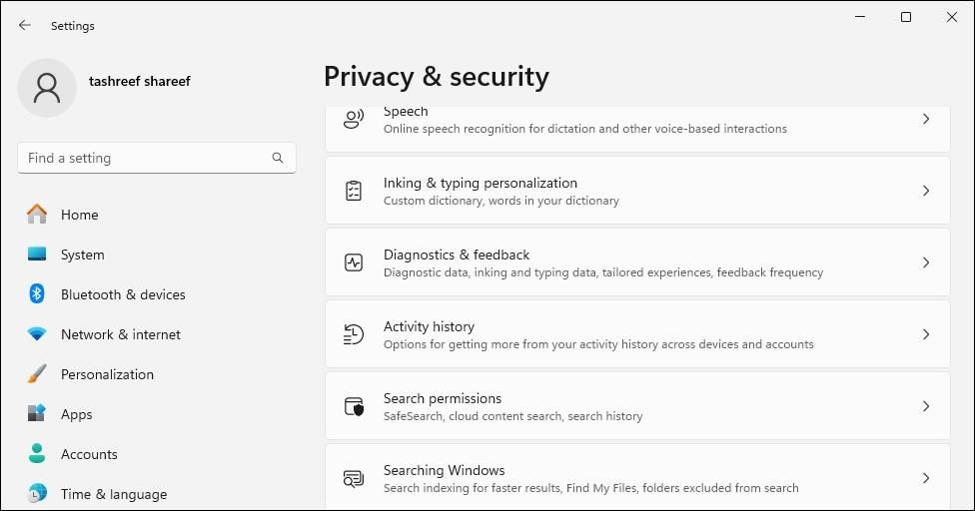This screenshot has width=975, height=511.
Task: Open the user profile avatar
Action: point(47,88)
